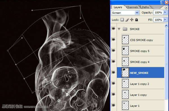Select the Layer 1 copy 2 name
This screenshot has width=169, height=111.
(x=140, y=84)
